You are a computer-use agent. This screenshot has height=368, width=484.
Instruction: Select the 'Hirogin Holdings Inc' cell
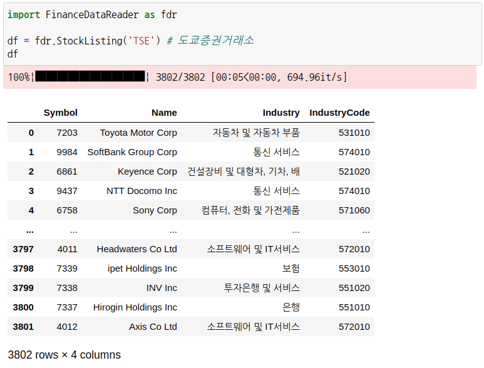point(135,307)
